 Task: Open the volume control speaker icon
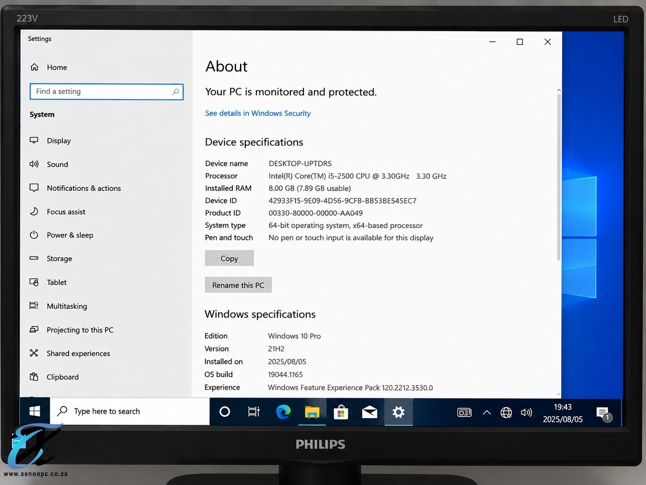[526, 413]
